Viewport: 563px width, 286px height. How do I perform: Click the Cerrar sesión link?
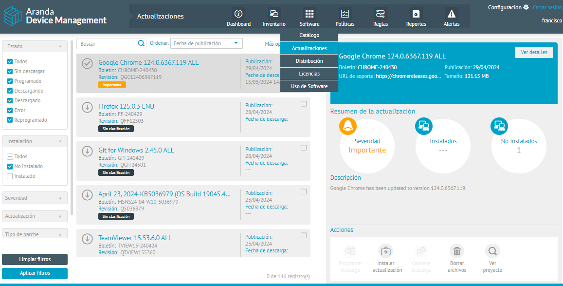tap(547, 7)
